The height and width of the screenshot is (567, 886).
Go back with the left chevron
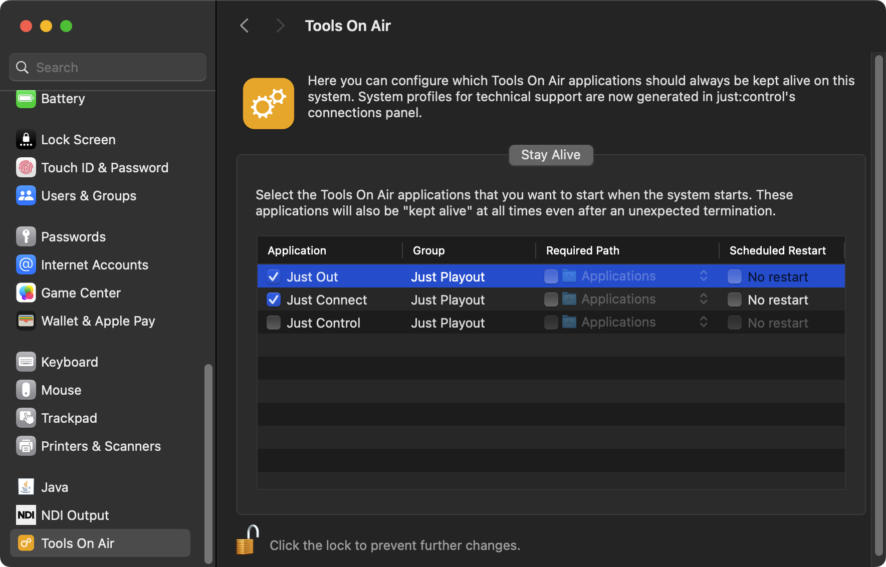tap(245, 26)
